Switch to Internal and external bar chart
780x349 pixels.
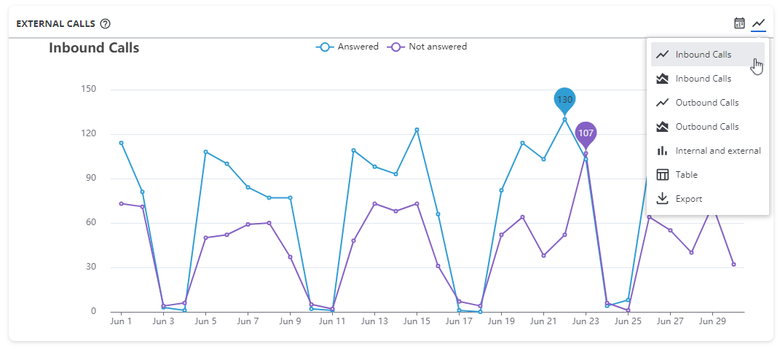[717, 151]
